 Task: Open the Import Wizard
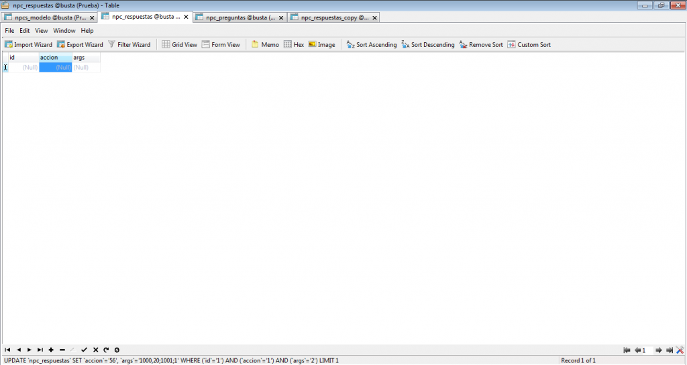tap(28, 45)
